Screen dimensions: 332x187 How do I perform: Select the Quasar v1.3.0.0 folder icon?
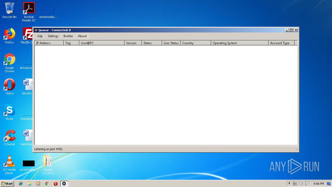48,165
